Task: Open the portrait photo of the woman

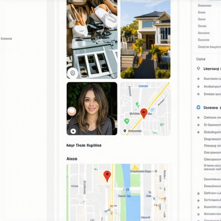Action: click(92, 109)
